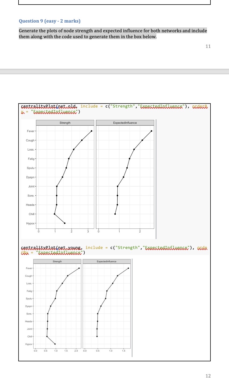Click the centralityPlot(net_old code line
Viewport: 229px width, 378px height.
pyautogui.click(x=114, y=109)
